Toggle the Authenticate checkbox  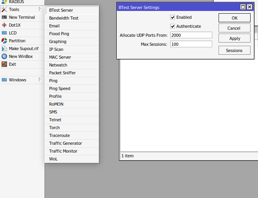173,27
